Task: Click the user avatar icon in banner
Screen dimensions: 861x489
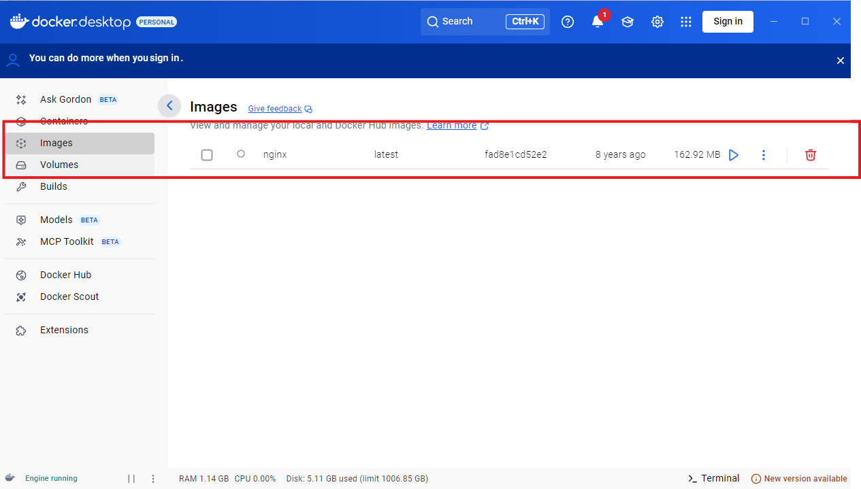Action: coord(12,60)
